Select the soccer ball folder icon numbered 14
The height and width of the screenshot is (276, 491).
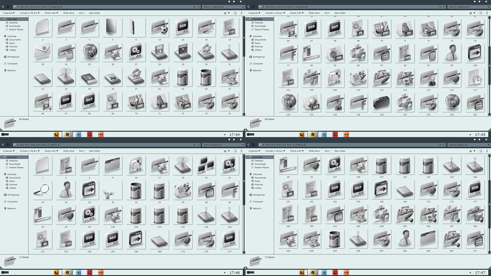point(159,28)
